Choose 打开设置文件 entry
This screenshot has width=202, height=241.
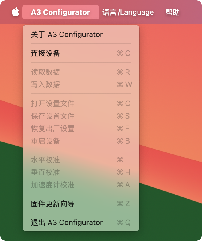point(53,103)
